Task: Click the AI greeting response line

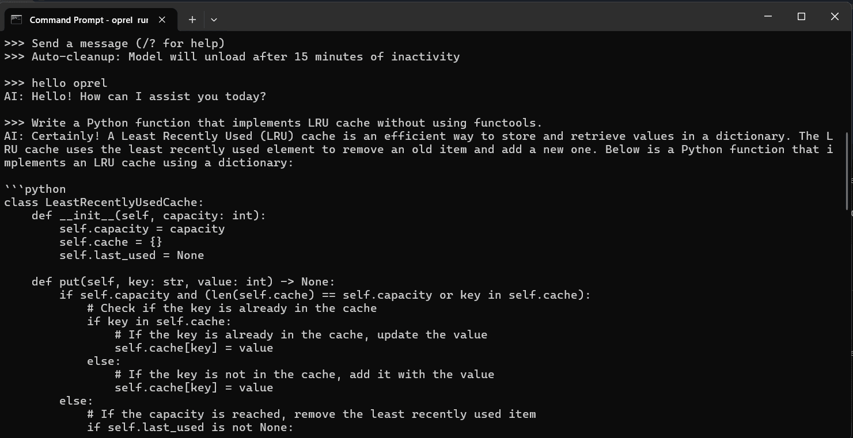Action: tap(132, 96)
